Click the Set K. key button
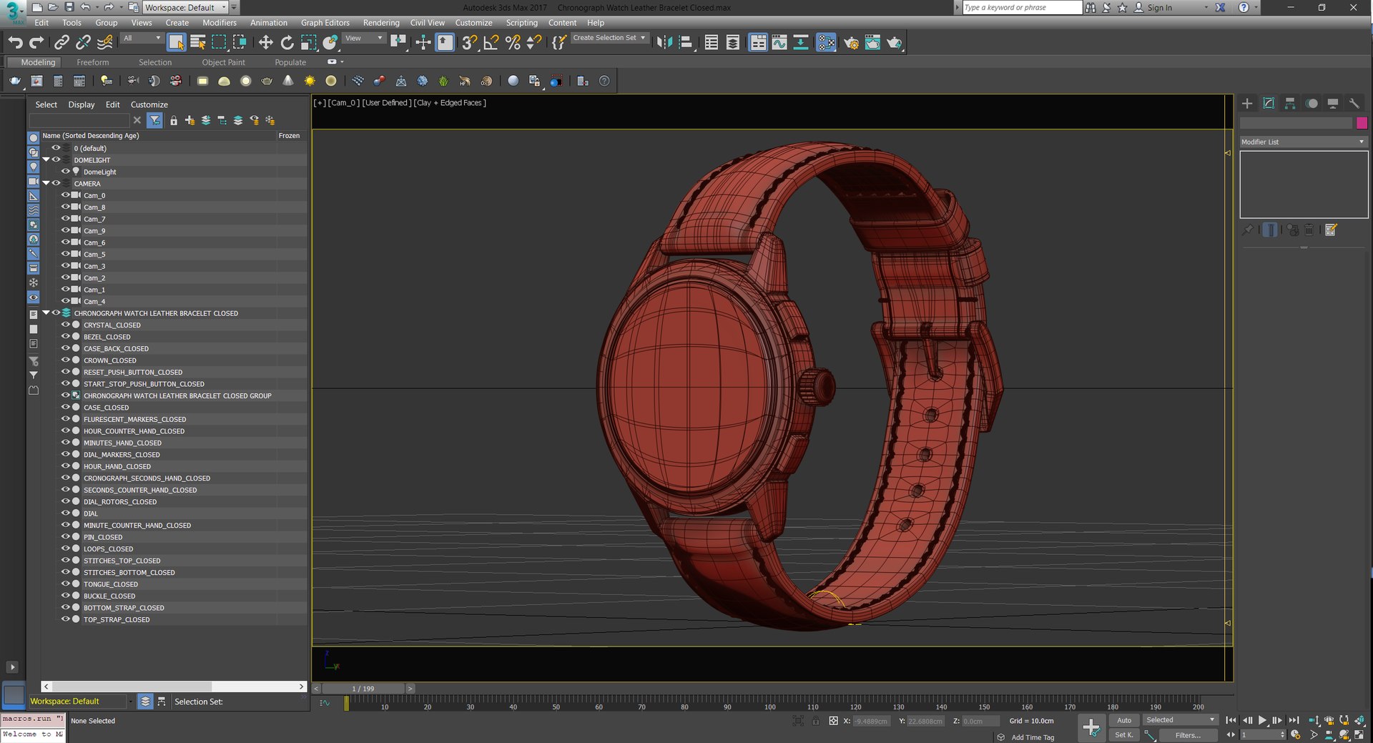1373x743 pixels. tap(1124, 735)
